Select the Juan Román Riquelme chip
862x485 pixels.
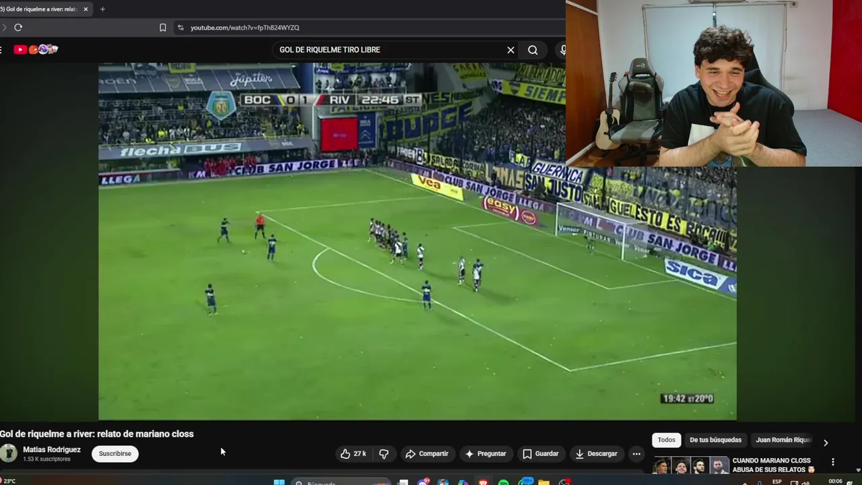coord(783,440)
